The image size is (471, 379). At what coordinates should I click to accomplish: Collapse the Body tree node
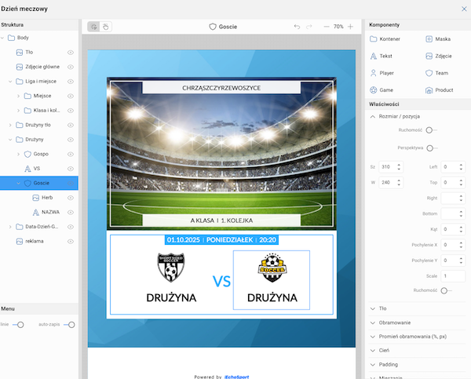[x=2, y=38]
